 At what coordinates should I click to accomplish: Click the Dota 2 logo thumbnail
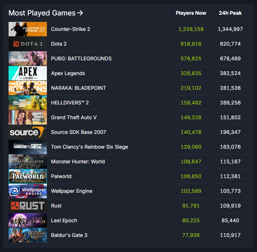(x=28, y=44)
